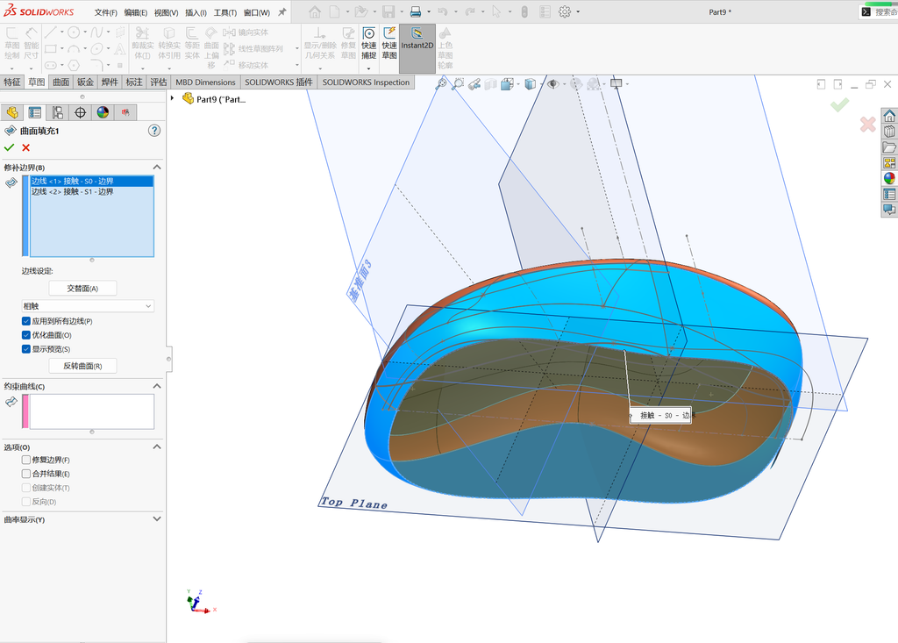Uncheck 应用到所有边线(P) checkbox

pyautogui.click(x=25, y=321)
